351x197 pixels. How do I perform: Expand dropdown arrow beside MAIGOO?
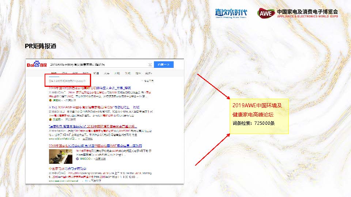(x=93, y=159)
